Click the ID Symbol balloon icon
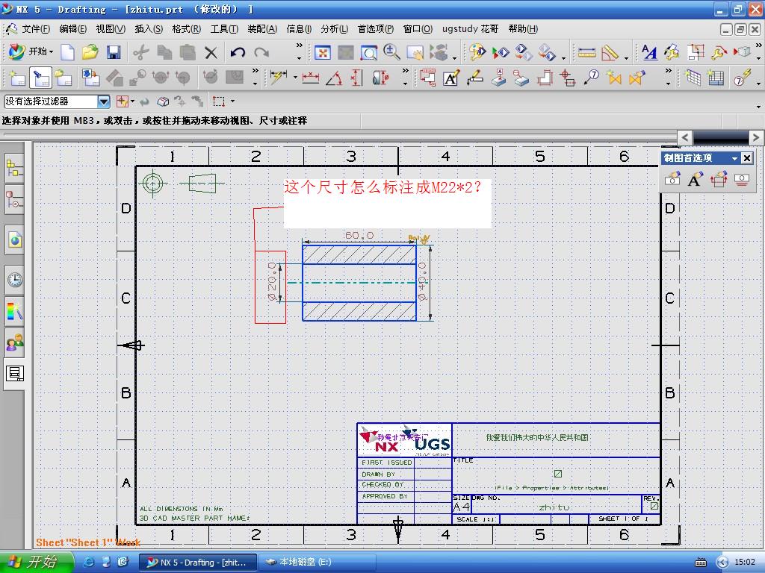Image resolution: width=765 pixels, height=573 pixels. (592, 78)
